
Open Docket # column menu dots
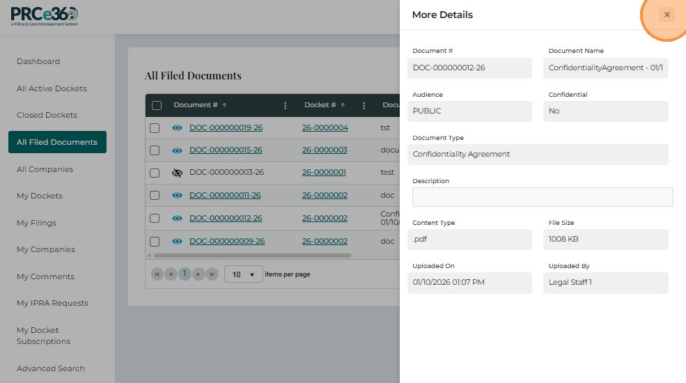click(x=364, y=105)
